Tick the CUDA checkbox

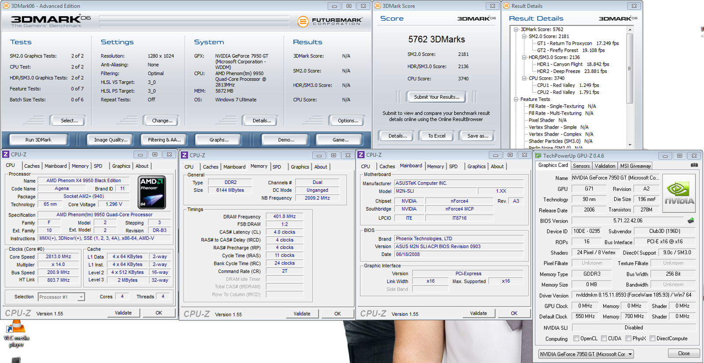coord(604,338)
